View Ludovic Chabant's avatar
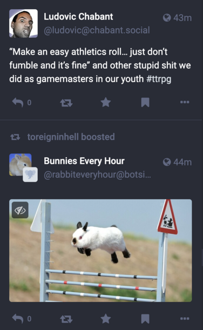 (x=23, y=23)
